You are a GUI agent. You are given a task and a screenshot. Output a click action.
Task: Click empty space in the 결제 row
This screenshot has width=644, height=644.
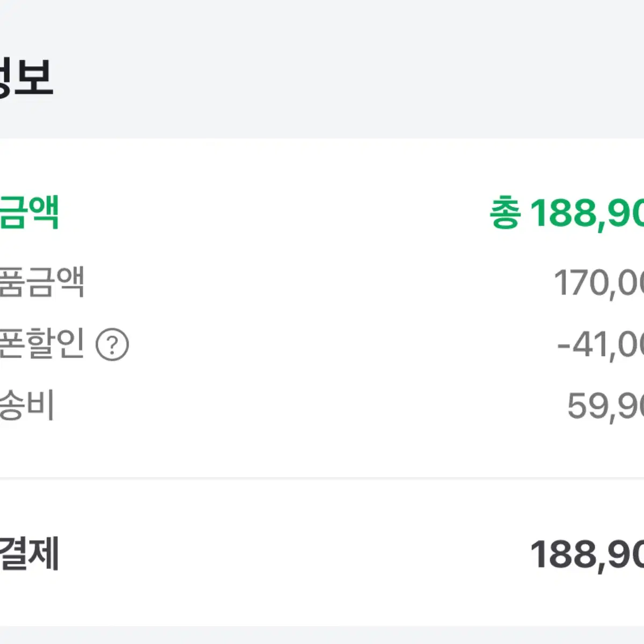click(x=295, y=554)
